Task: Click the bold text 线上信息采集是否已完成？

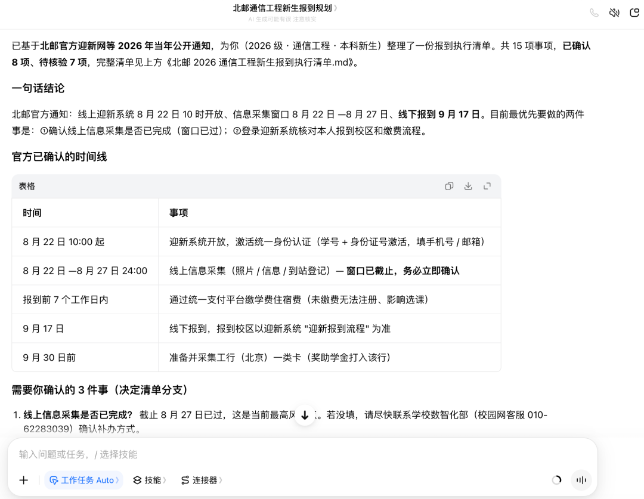Action: coord(78,415)
